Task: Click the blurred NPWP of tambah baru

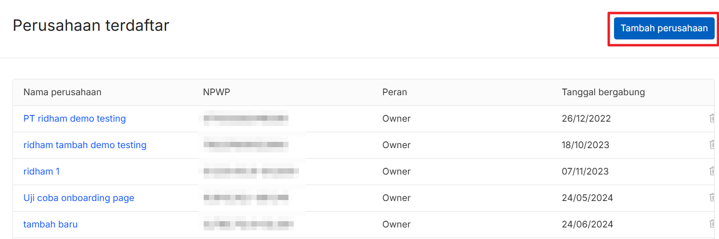Action: click(x=248, y=224)
